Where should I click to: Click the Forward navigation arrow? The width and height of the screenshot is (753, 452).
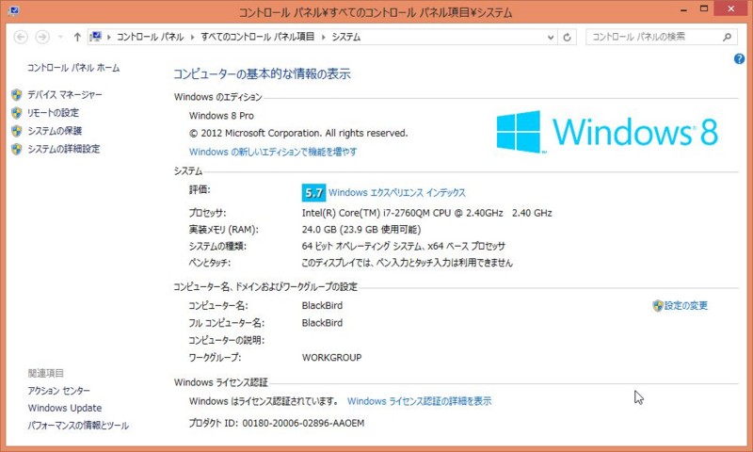click(42, 37)
